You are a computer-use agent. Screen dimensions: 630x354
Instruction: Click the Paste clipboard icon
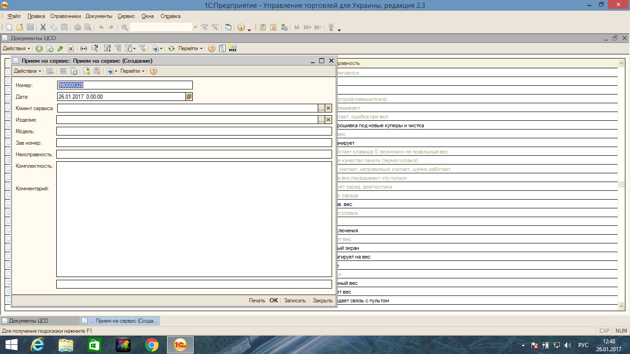point(64,28)
